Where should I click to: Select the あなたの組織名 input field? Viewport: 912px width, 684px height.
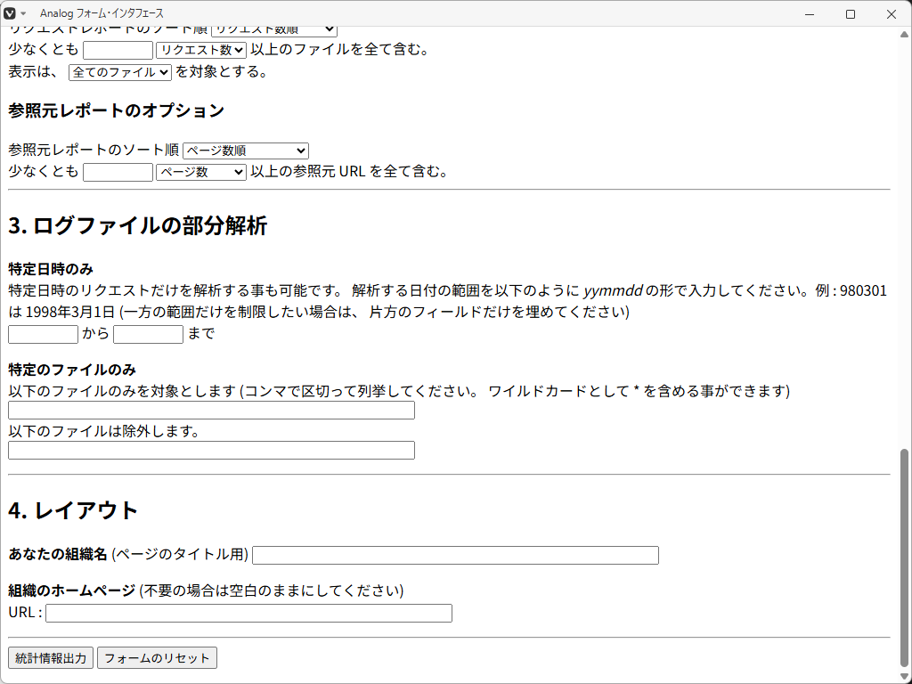click(x=455, y=555)
